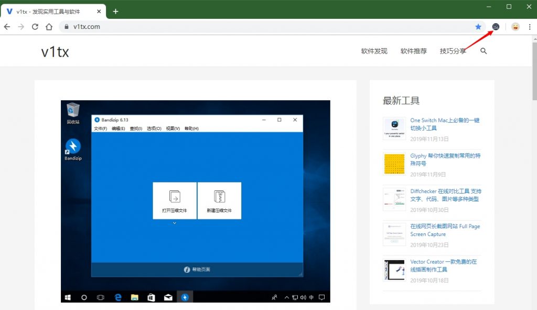Click Bandizip icon on pictured taskbar
Viewport: 537px width, 310px height.
(185, 297)
